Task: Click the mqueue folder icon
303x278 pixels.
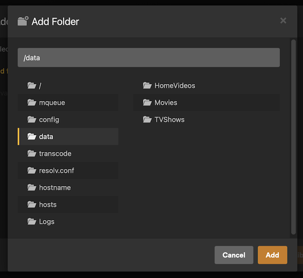Action: (31, 102)
